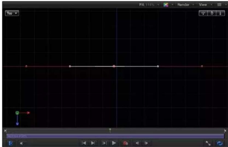Click the blue Z-axis compass arrow
Screen dimensions: 228x147
click(17, 123)
